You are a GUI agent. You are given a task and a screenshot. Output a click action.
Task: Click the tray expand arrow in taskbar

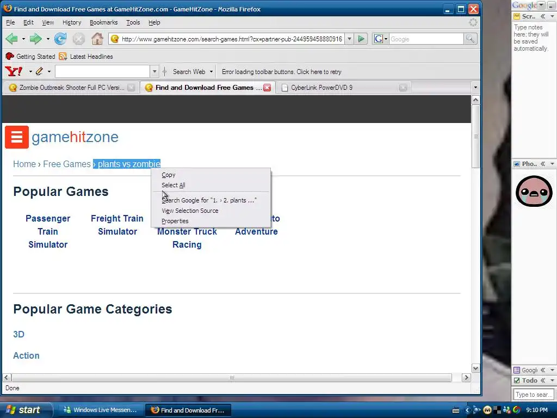point(467,410)
